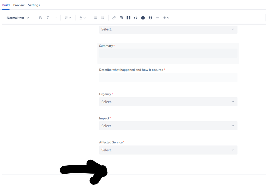Open the Impact select dropdown
266x185 pixels.
[x=168, y=126]
